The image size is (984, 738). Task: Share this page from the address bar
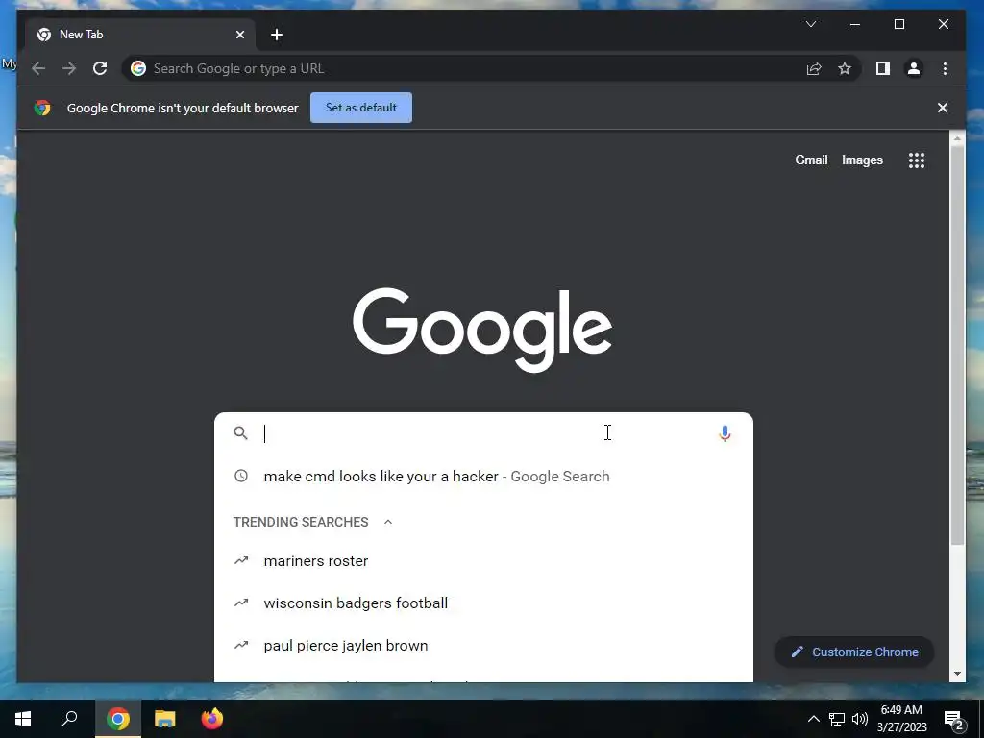point(814,68)
